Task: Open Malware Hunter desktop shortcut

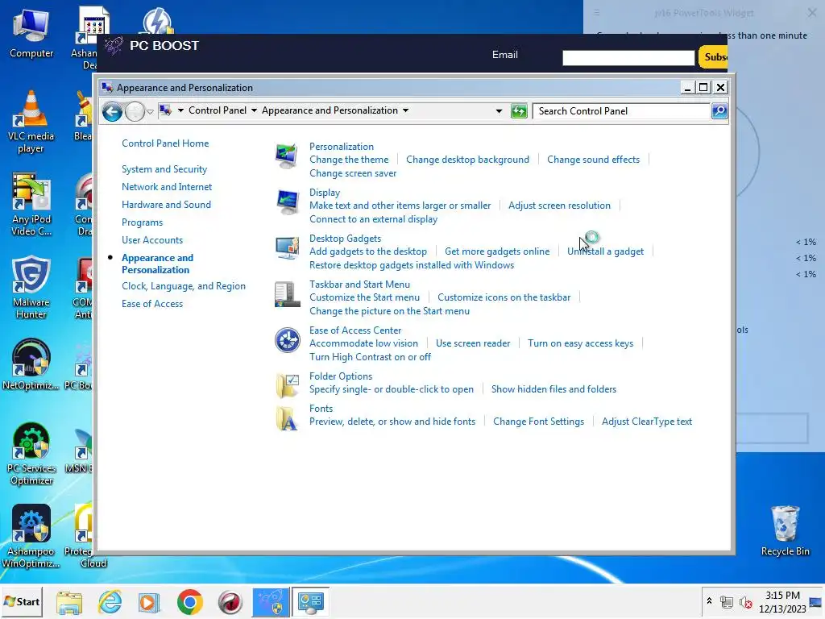Action: (31, 288)
